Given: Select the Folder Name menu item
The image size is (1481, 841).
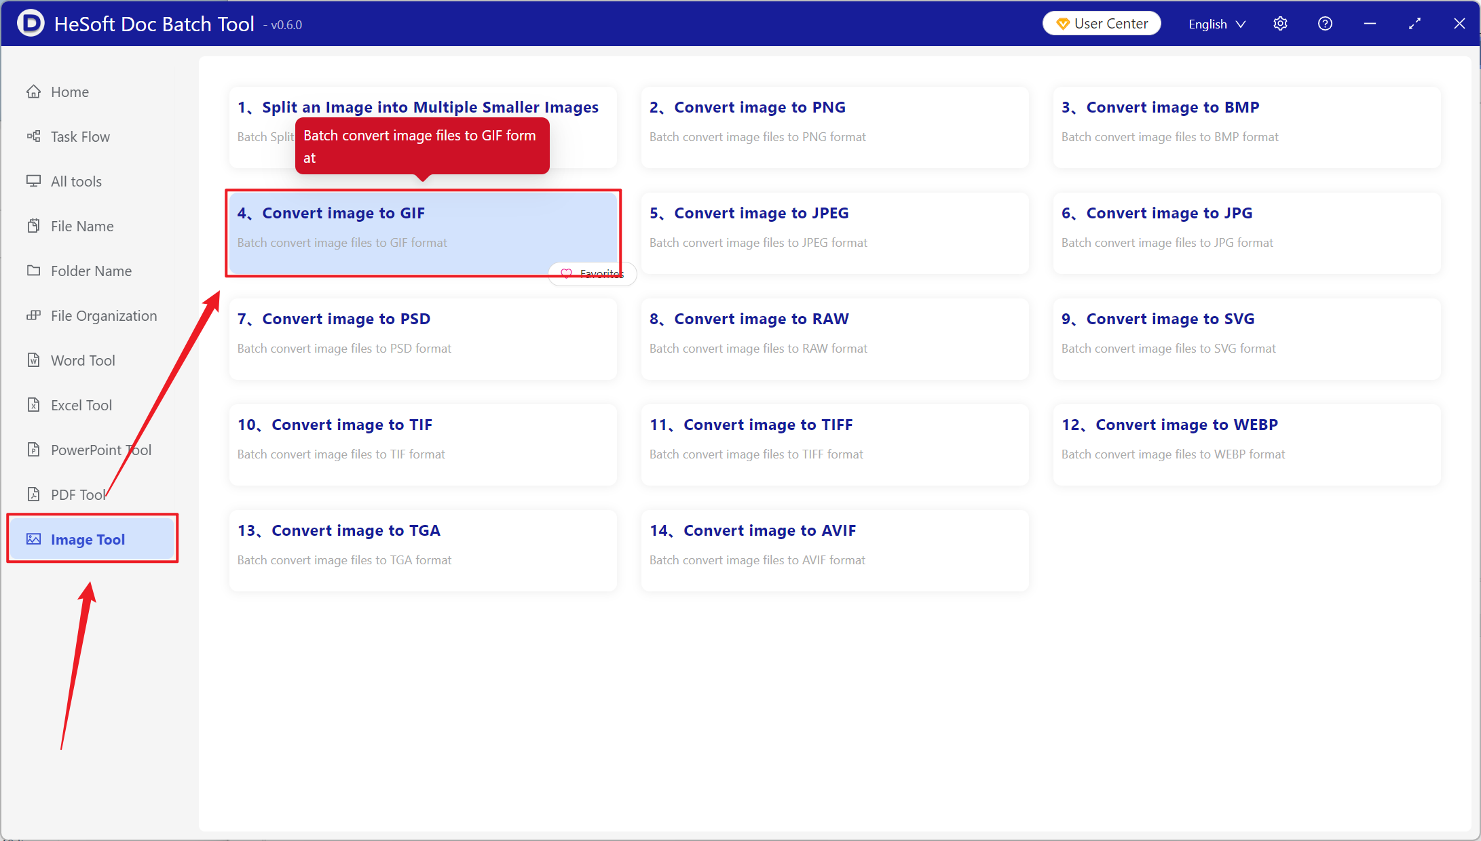Looking at the screenshot, I should tap(92, 271).
